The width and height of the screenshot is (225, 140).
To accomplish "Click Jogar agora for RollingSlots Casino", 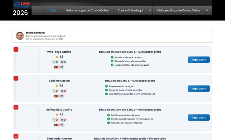I will click(x=199, y=118).
